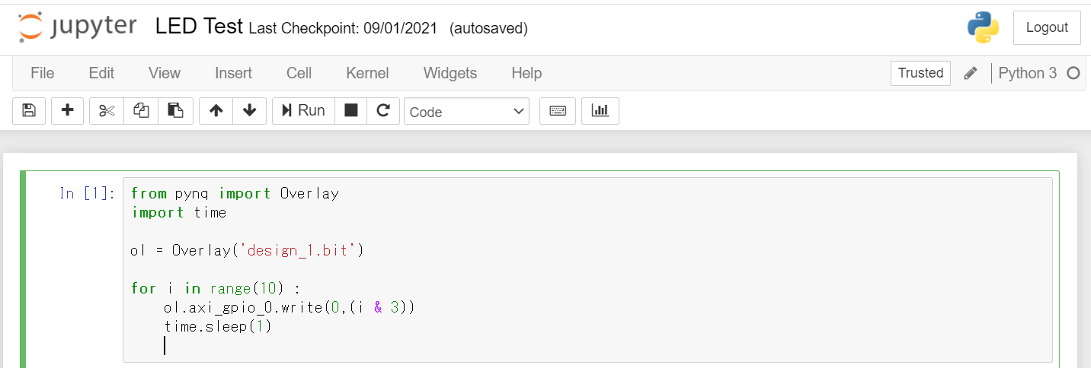
Task: Move selected cell up arrow
Action: pyautogui.click(x=216, y=111)
